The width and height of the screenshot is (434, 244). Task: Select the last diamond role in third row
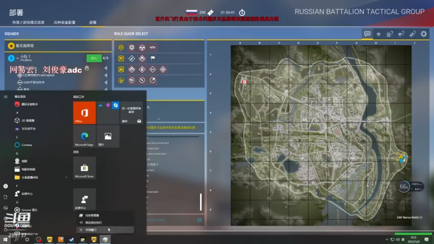(x=163, y=69)
